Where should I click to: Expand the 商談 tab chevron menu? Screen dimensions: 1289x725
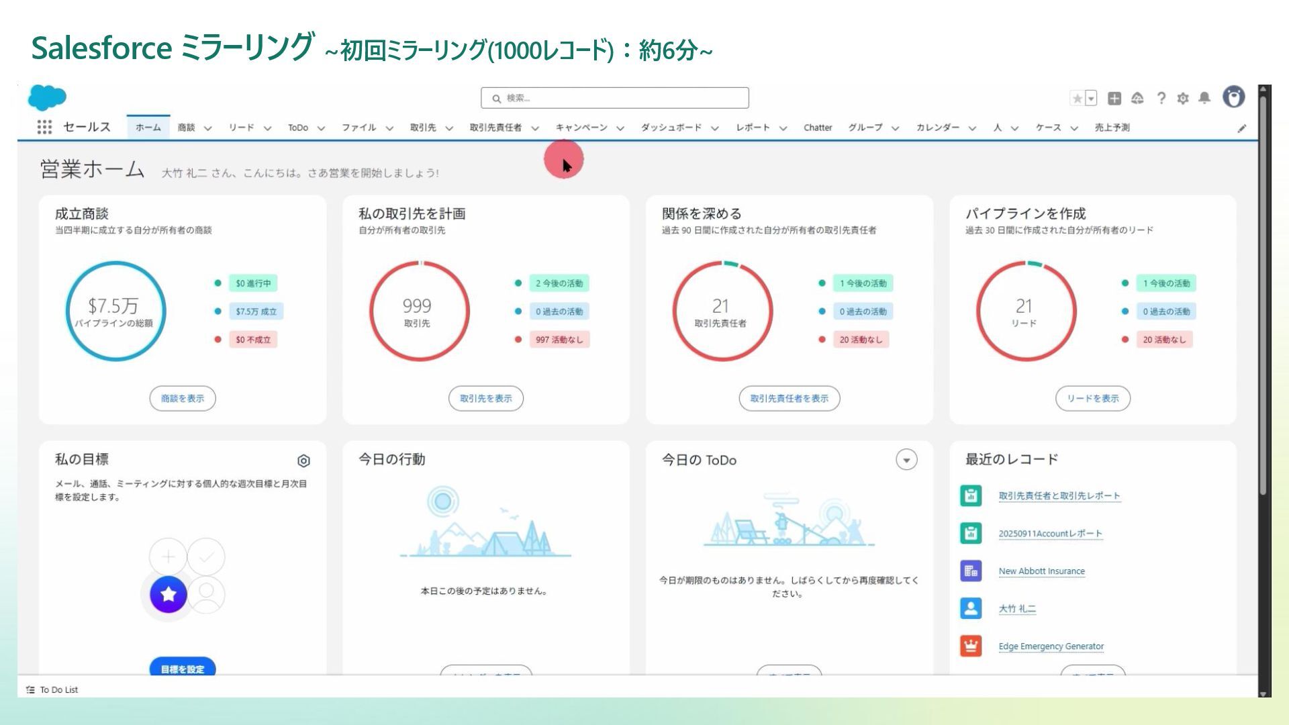tap(207, 128)
